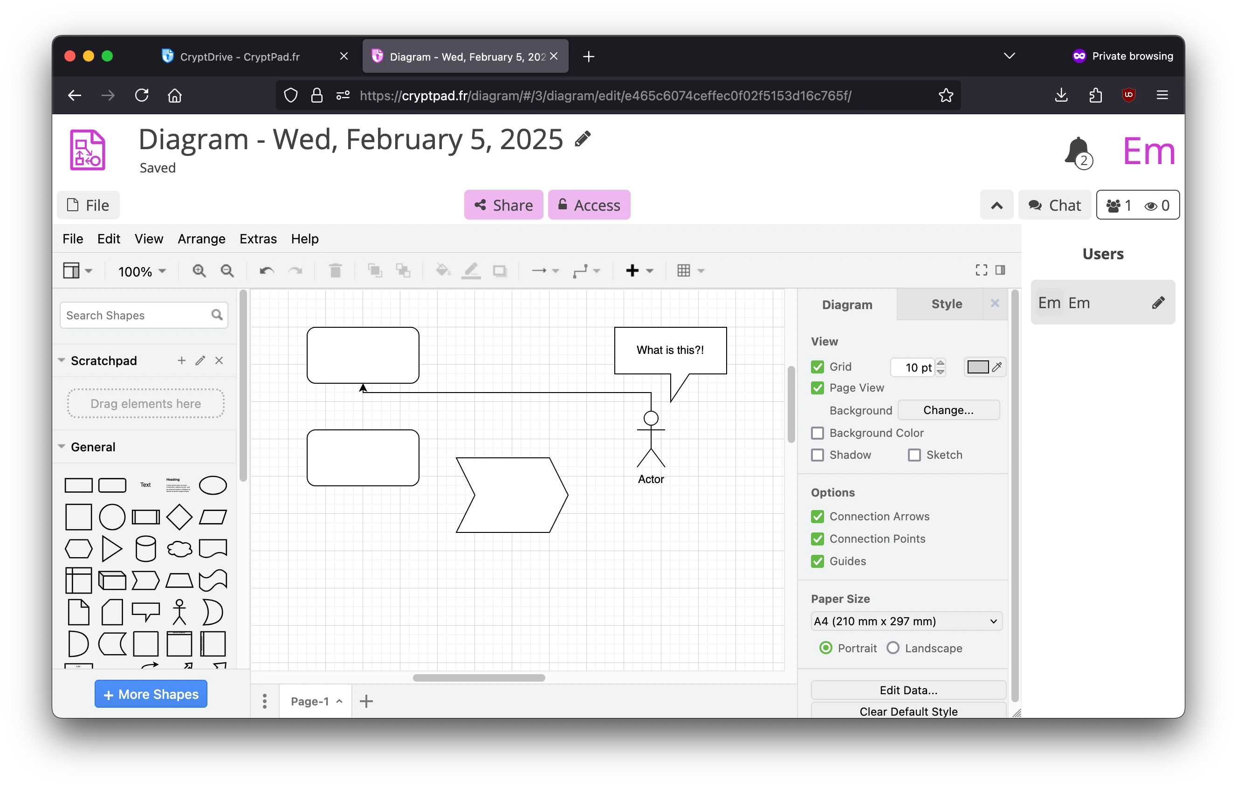Select the Undo icon in the toolbar
The height and width of the screenshot is (787, 1237).
[x=266, y=271]
